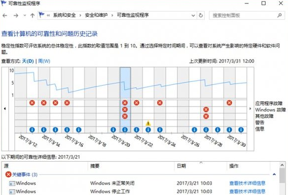Image resolution: width=288 pixels, height=195 pixels.
Task: Open the 安全和维护 breadcrumb
Action: (x=96, y=15)
